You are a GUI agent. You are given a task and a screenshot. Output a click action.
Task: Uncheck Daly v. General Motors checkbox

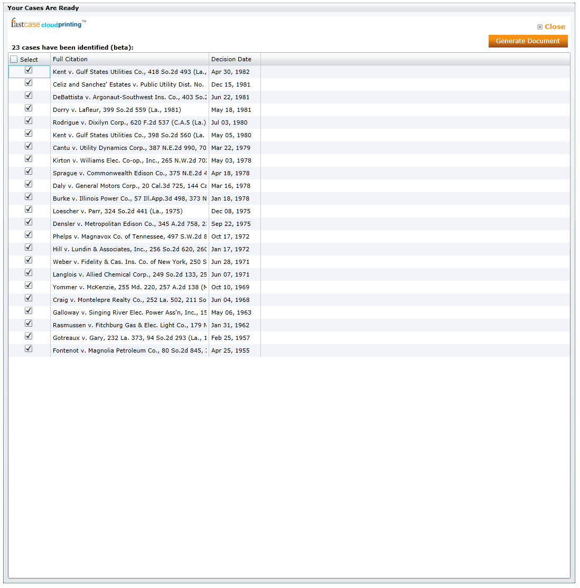pos(29,184)
